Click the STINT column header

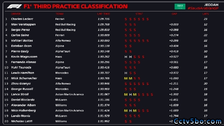pyautogui.click(x=139, y=14)
